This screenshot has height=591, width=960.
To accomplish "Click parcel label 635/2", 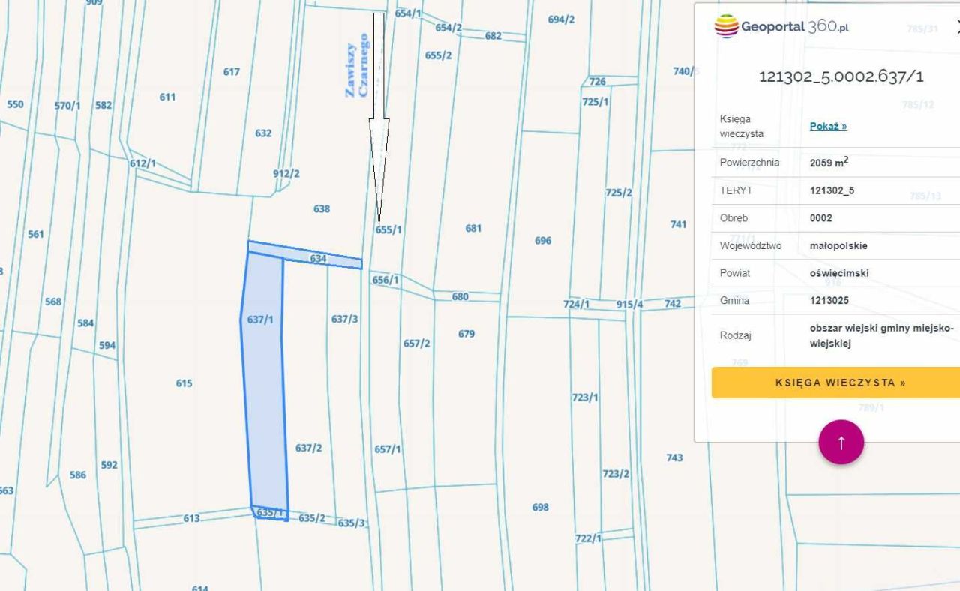I will [312, 517].
